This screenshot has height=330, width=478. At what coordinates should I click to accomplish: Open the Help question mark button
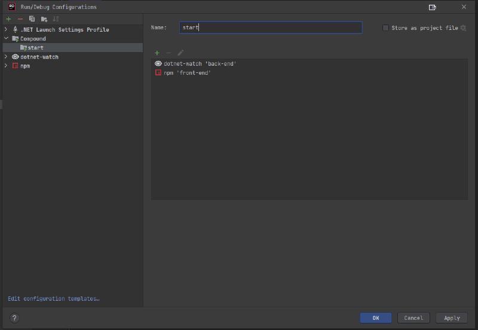(14, 318)
